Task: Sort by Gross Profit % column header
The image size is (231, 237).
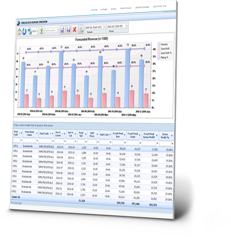Action: click(x=165, y=136)
